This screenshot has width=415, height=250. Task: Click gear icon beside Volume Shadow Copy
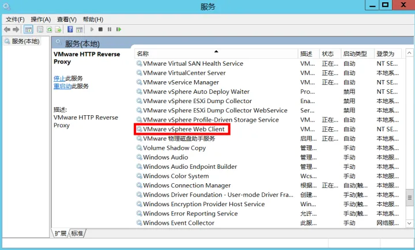[139, 148]
